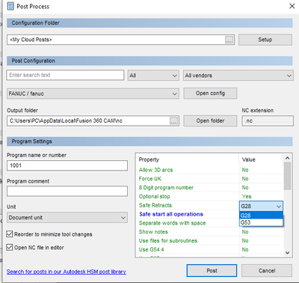Browse for configuration folder with ellipsis button

click(229, 40)
